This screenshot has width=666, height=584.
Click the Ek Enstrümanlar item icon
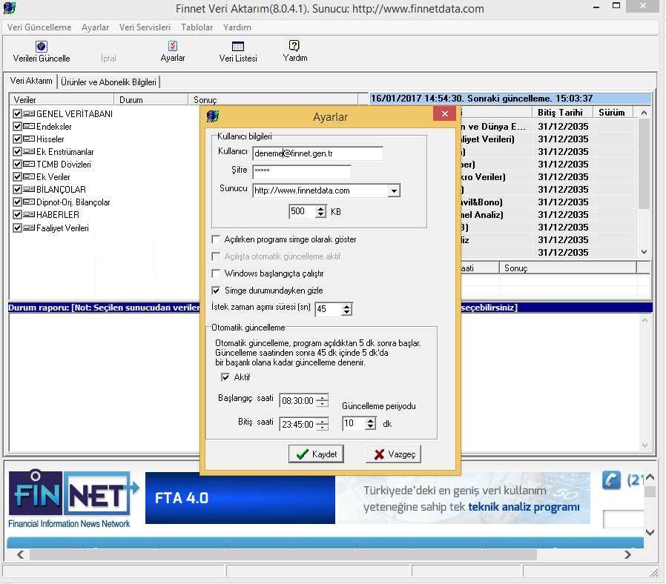pos(29,151)
